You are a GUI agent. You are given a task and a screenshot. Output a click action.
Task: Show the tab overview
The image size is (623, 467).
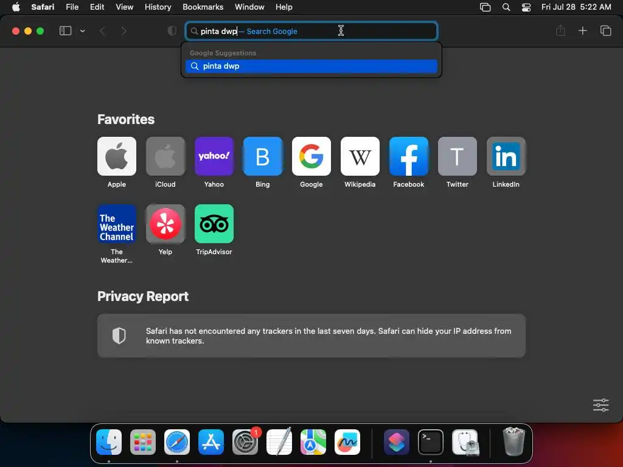tap(605, 30)
